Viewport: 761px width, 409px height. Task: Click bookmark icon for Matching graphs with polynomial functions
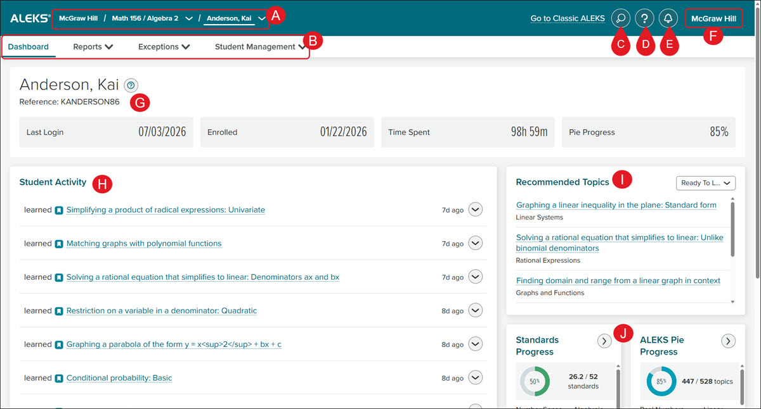pos(58,243)
